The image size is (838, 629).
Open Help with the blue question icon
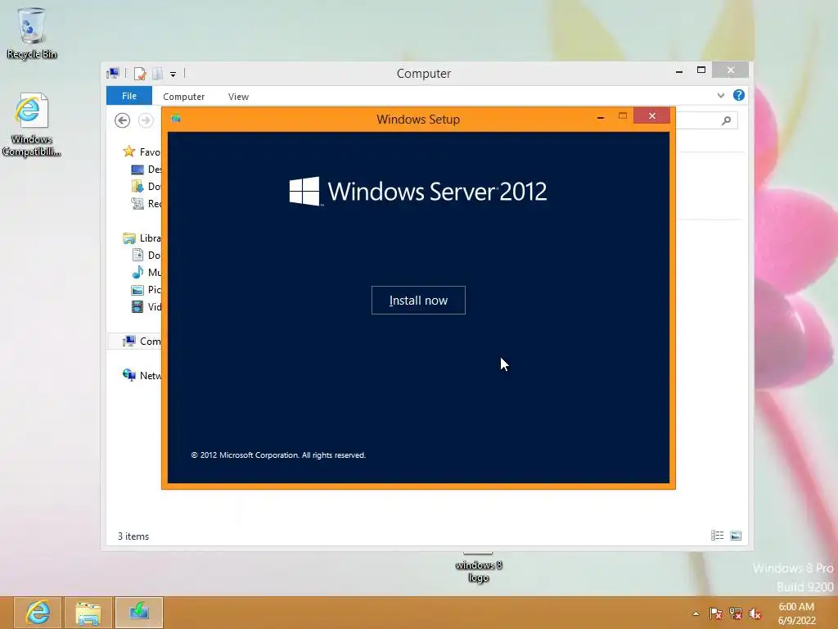[739, 95]
